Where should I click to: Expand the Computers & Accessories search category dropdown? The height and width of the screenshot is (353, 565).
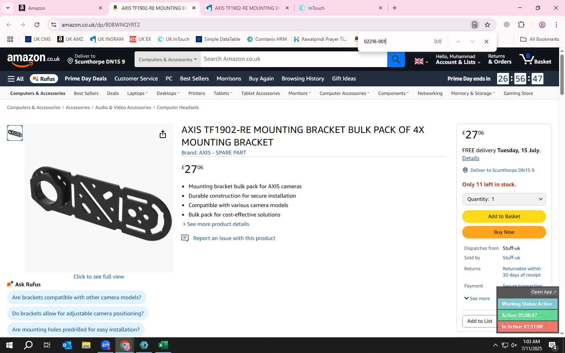click(x=168, y=59)
